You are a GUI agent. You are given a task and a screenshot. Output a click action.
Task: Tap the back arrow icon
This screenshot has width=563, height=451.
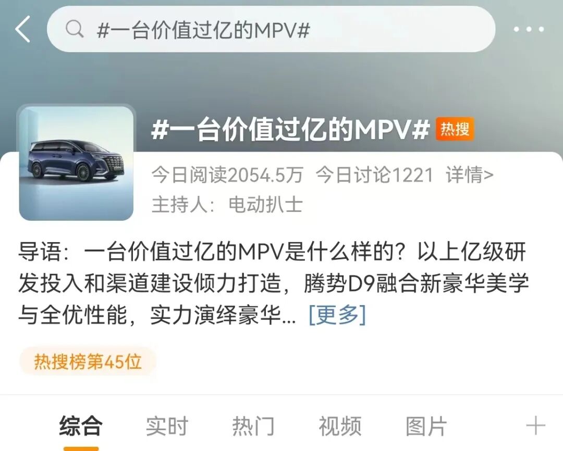pos(22,29)
